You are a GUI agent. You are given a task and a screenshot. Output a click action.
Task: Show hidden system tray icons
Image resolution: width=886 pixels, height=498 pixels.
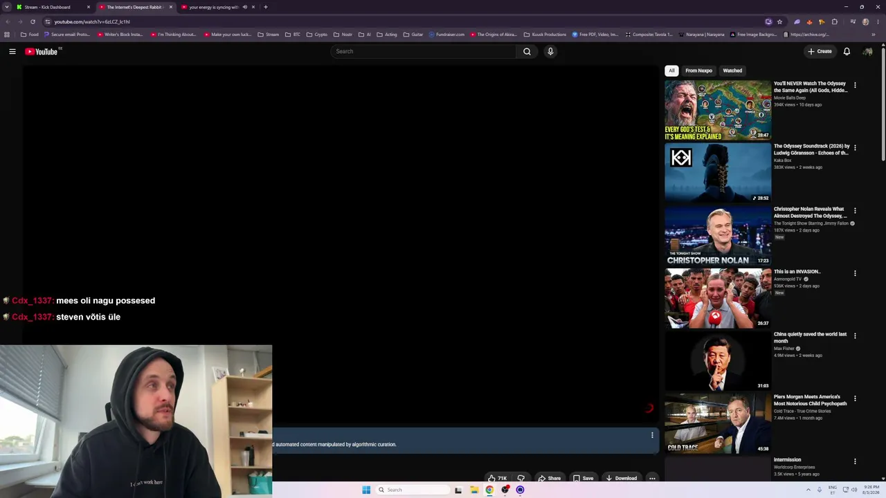808,490
